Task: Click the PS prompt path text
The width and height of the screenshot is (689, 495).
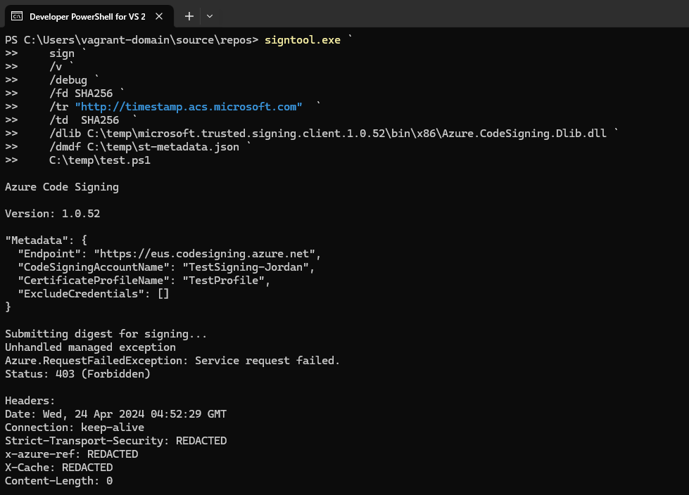Action: click(132, 40)
